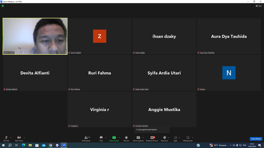The image size is (264, 148).
Task: Open TeamViewer from the taskbar
Action: click(x=57, y=145)
